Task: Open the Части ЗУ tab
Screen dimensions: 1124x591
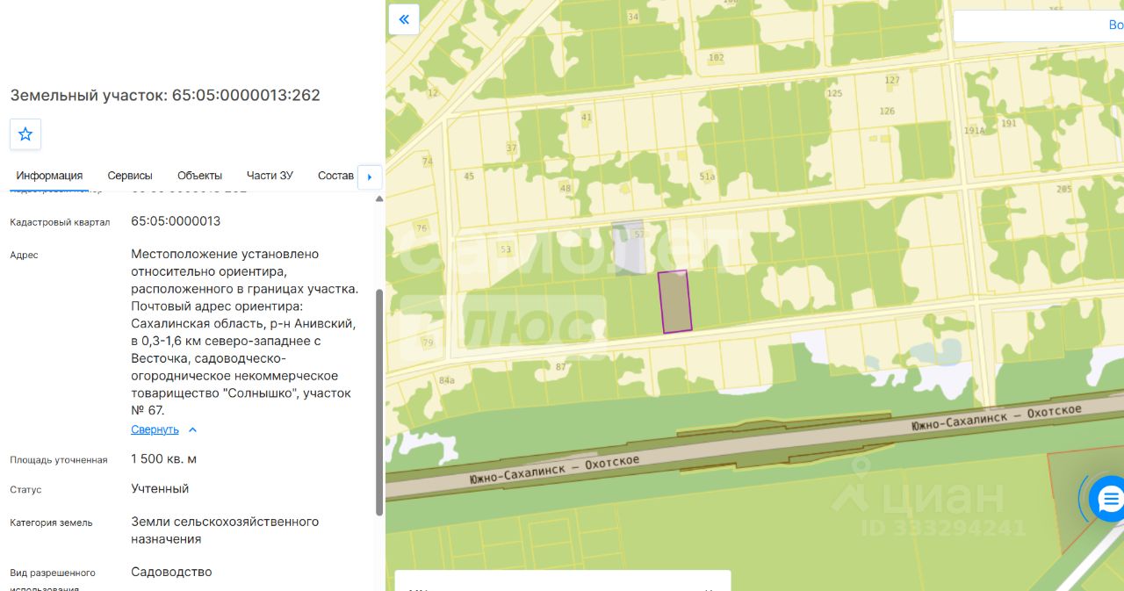Action: coord(270,176)
